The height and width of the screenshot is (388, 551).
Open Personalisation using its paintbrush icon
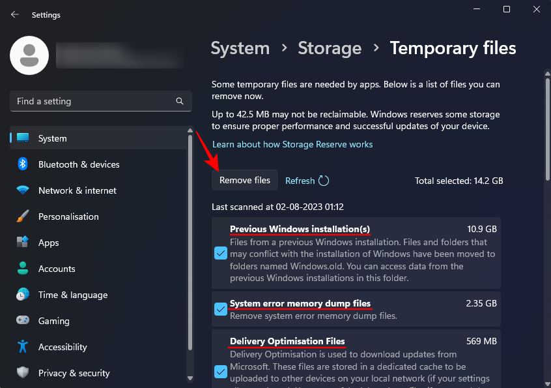21,216
